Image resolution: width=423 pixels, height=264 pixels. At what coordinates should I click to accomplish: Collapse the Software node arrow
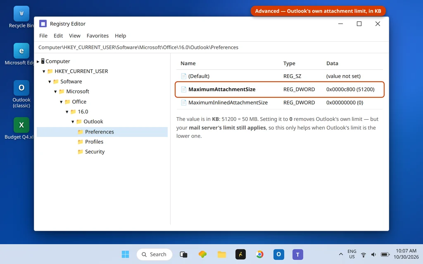tap(50, 82)
